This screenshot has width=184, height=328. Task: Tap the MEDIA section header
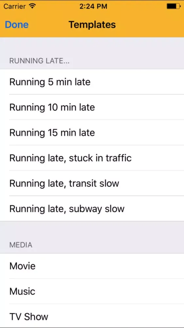click(21, 245)
